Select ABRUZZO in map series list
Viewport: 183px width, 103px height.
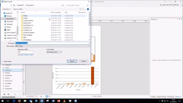click(12, 70)
